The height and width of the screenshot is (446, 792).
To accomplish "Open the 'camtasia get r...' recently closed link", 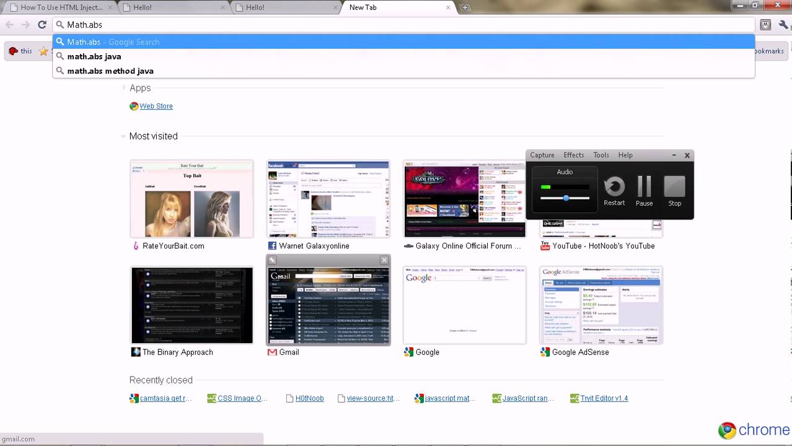I will click(x=165, y=398).
